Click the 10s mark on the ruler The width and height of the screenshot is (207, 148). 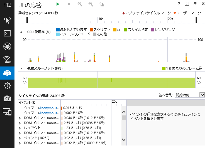101,19
